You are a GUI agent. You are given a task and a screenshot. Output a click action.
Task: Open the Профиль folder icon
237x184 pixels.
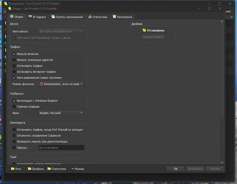[29, 169]
